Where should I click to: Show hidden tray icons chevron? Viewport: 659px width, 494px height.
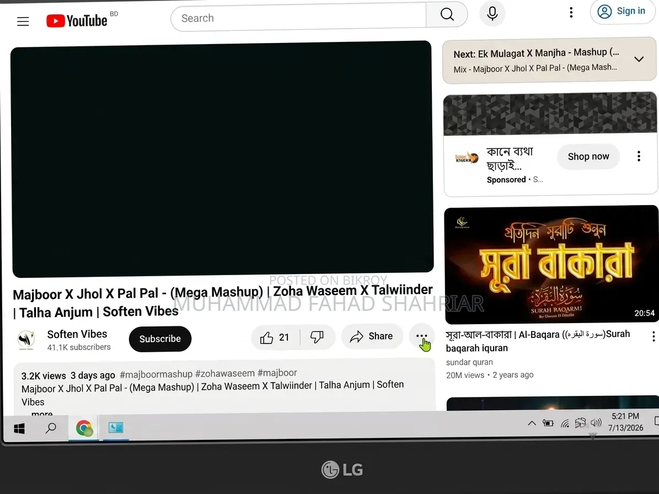[532, 423]
